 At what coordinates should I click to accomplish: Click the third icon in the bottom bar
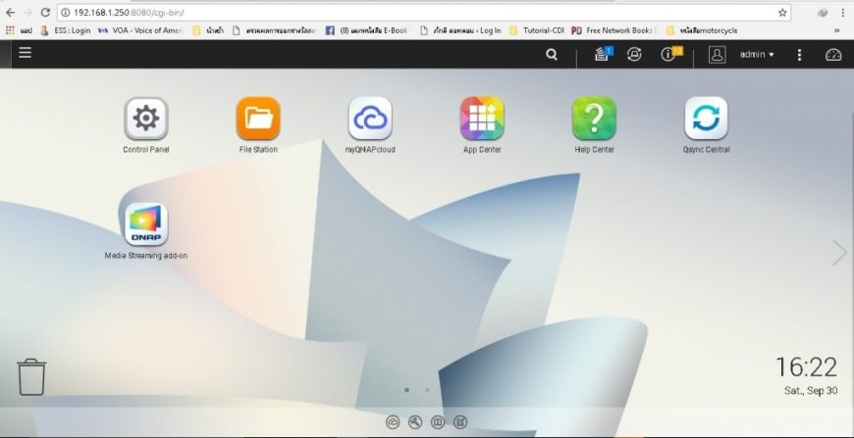point(438,421)
